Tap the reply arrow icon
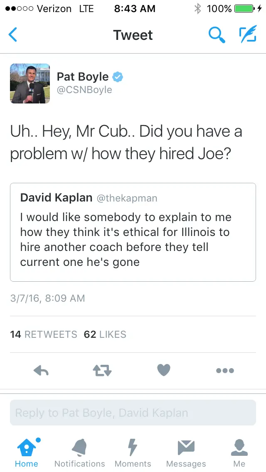Screen dimensions: 266x472 41,370
